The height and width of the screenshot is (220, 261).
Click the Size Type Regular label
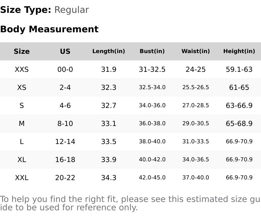44,10
